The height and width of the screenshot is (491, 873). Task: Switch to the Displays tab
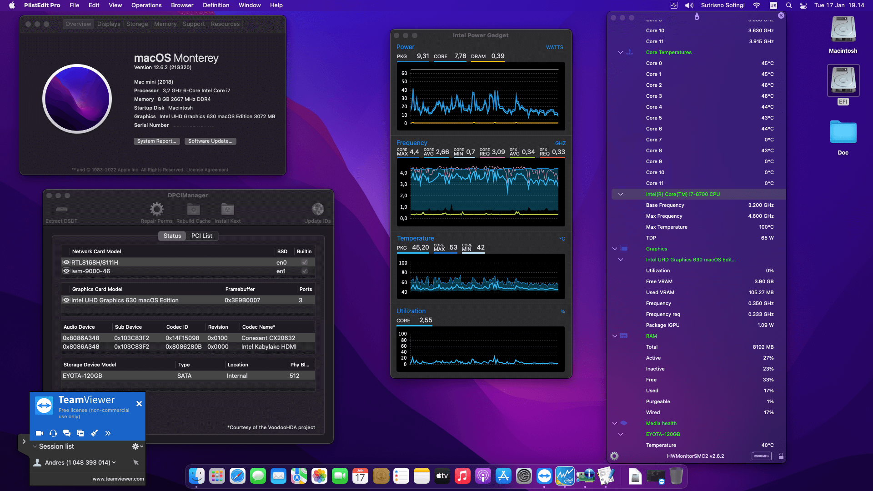coord(109,24)
